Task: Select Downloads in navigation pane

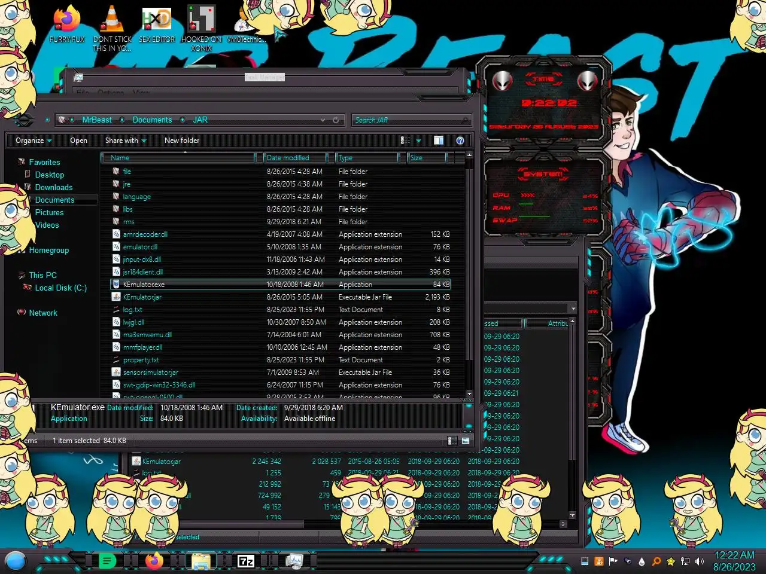Action: pyautogui.click(x=53, y=188)
